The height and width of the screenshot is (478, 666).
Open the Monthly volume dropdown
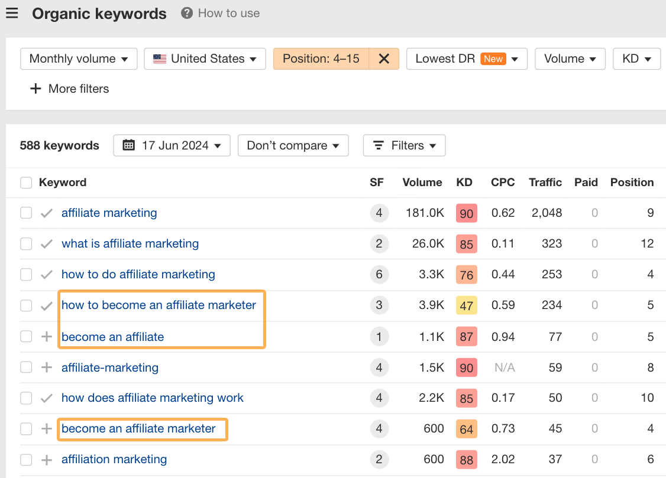(79, 58)
